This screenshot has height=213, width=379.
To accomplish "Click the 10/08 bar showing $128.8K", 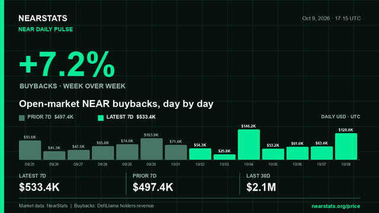I will [346, 146].
